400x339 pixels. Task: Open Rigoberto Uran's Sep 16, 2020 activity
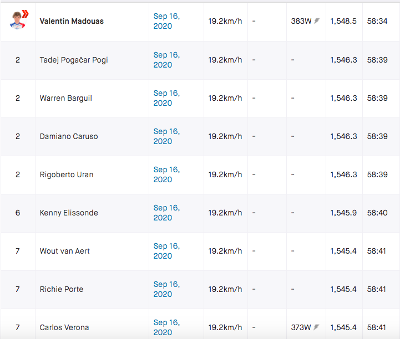point(166,174)
